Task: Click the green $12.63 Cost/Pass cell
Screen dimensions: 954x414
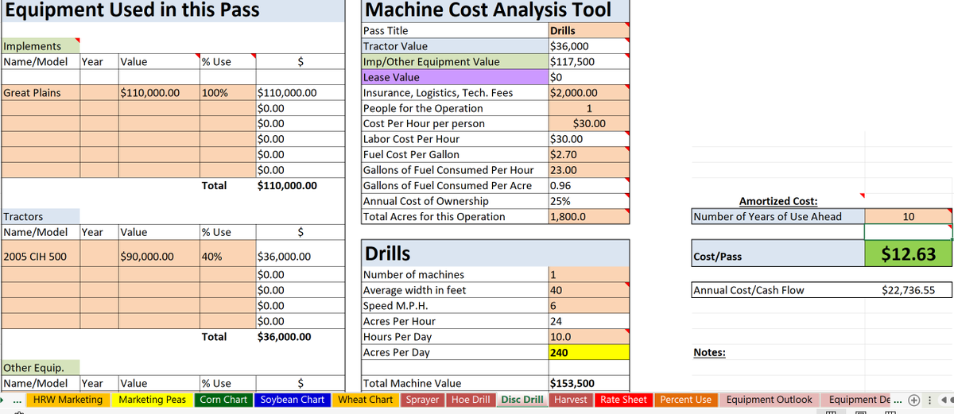Action: click(908, 253)
